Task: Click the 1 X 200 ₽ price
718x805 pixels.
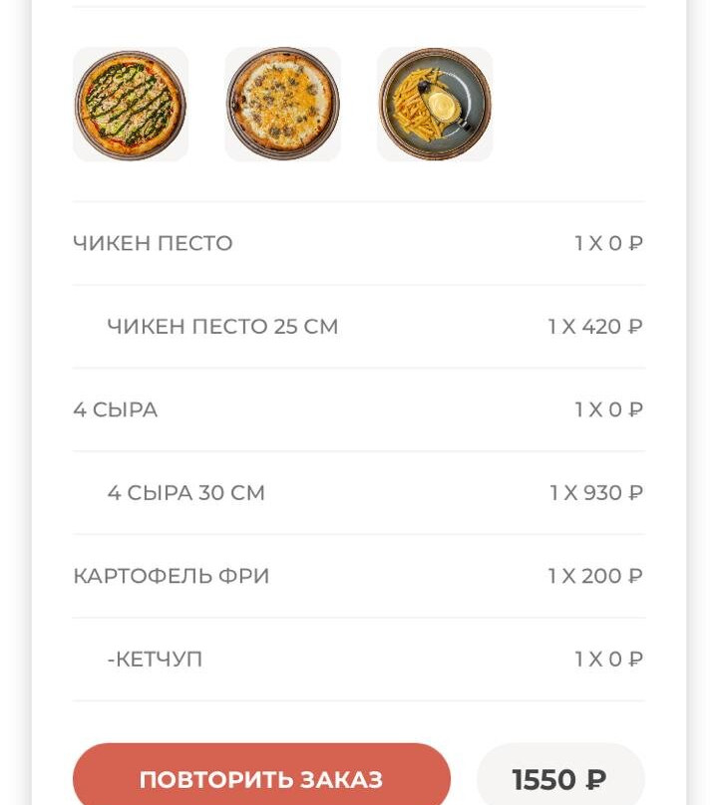Action: click(x=595, y=576)
